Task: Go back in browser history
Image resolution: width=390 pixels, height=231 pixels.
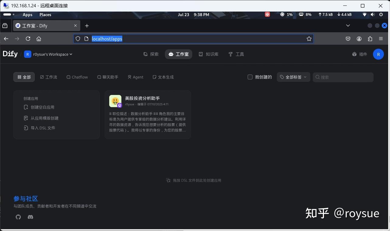Action: click(6, 39)
